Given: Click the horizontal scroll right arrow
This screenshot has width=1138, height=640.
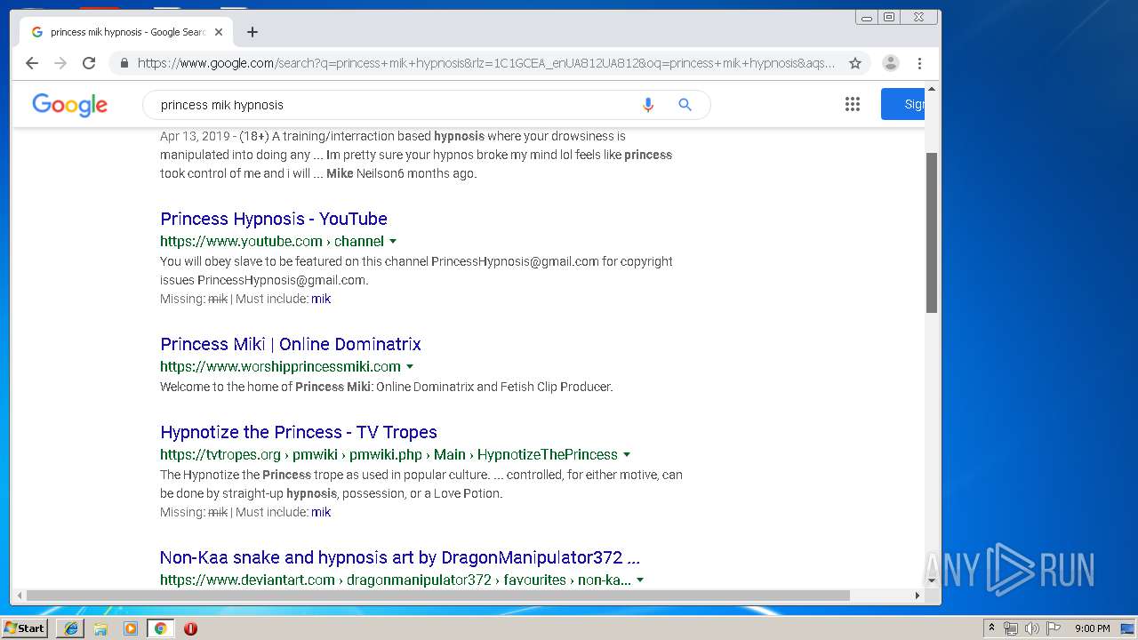Looking at the screenshot, I should click(x=918, y=595).
